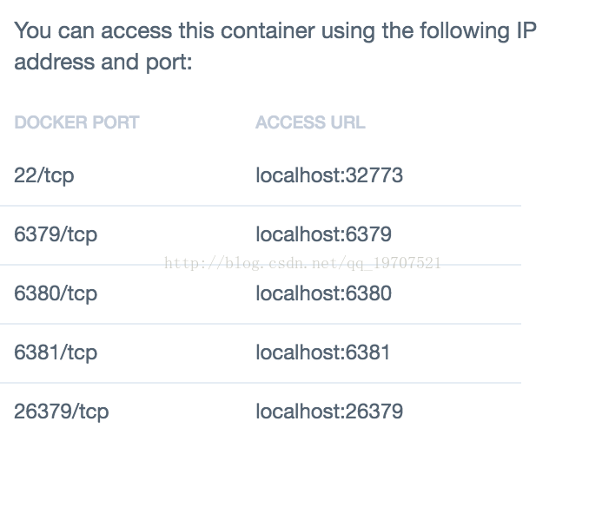Select the 6381/tcp docker port entry
Image resolution: width=589 pixels, height=507 pixels.
56,352
